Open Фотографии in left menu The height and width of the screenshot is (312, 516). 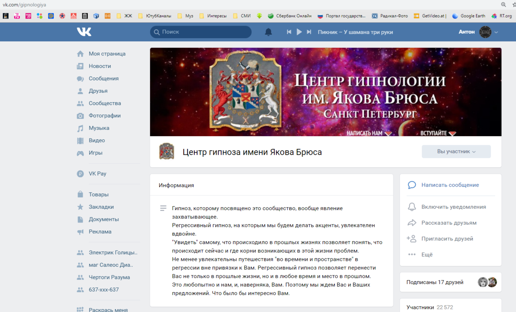(104, 116)
